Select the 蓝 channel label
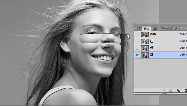This screenshot has height=106, width=187. click(x=152, y=55)
